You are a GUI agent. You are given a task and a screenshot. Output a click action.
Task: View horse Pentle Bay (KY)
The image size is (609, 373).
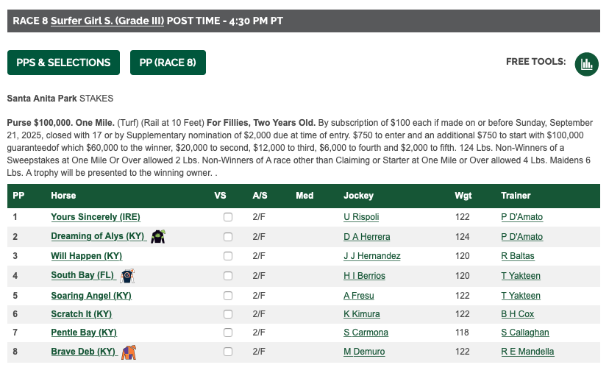pyautogui.click(x=84, y=333)
